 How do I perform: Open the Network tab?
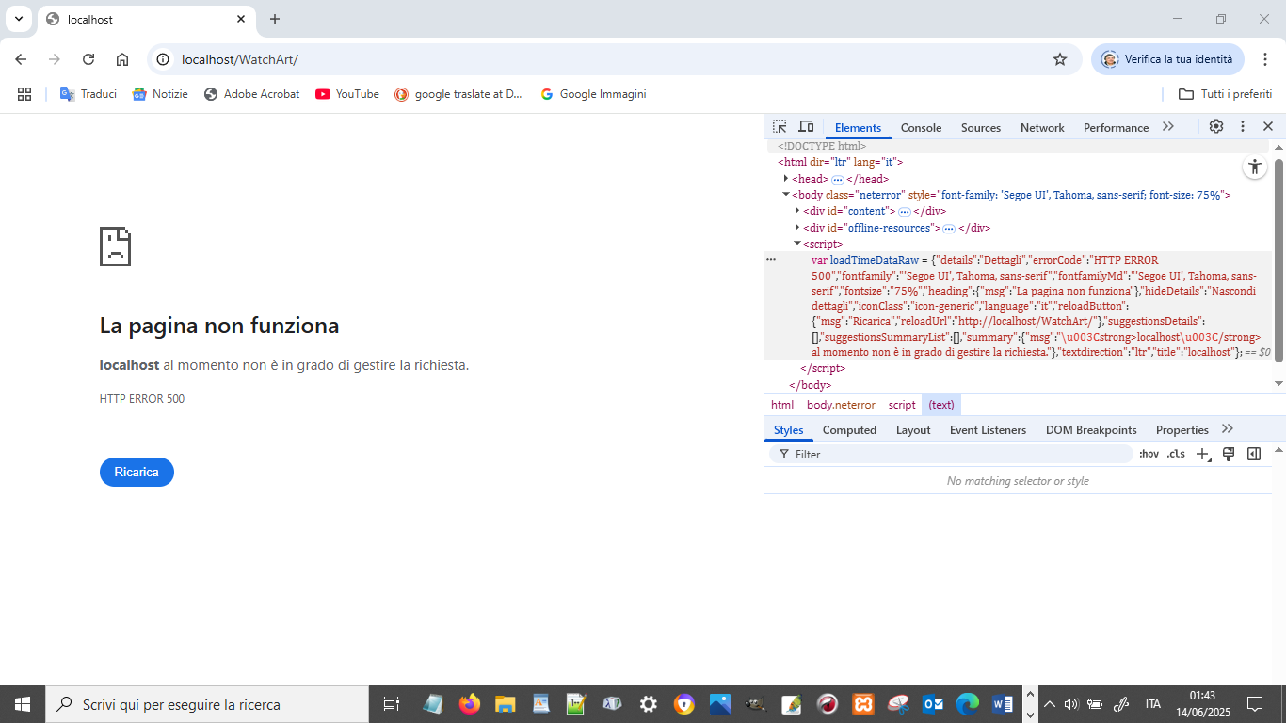pos(1042,128)
